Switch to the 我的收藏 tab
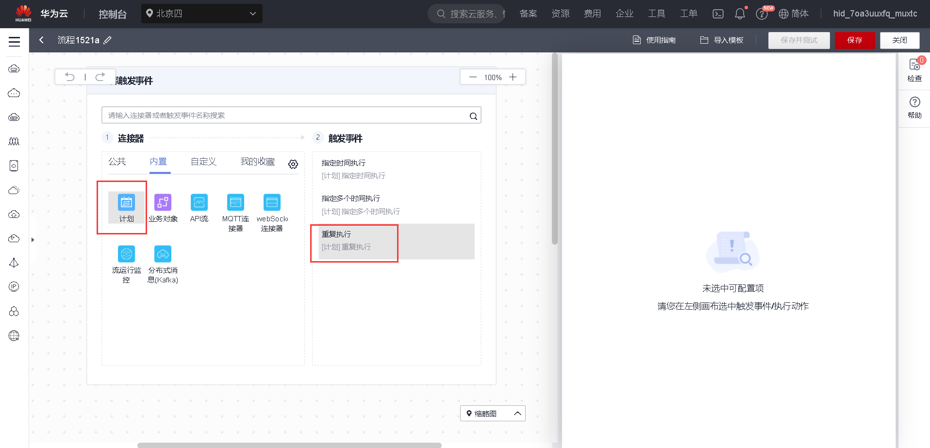Viewport: 930px width, 448px height. click(x=258, y=162)
